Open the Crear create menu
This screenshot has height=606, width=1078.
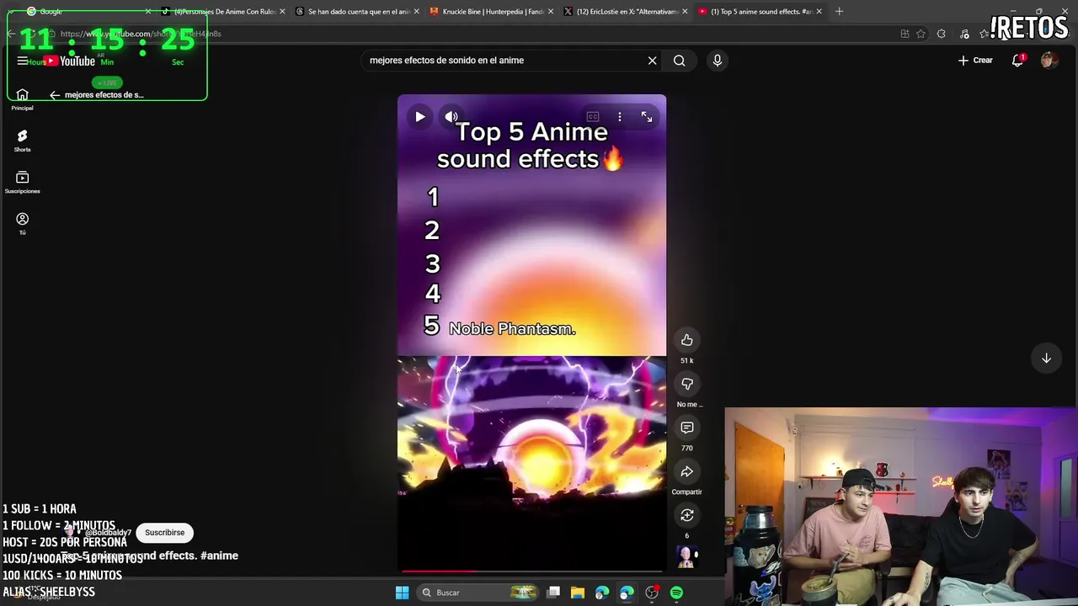click(x=975, y=61)
